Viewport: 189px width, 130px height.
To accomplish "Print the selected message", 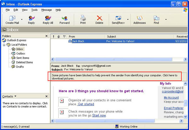I will pyautogui.click(x=83, y=20).
